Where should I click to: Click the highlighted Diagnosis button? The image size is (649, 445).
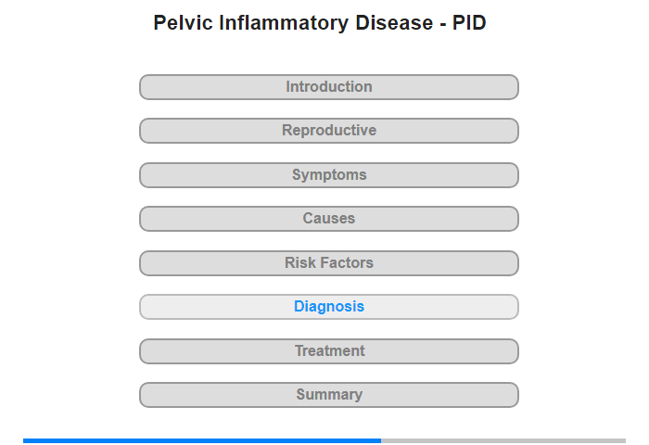[x=328, y=307]
